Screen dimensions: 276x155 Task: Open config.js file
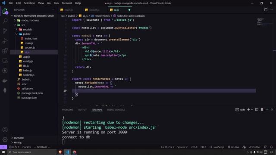click(x=28, y=61)
